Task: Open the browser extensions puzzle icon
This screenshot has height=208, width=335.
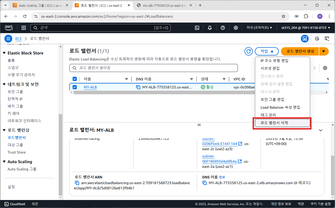Action: [x=306, y=16]
